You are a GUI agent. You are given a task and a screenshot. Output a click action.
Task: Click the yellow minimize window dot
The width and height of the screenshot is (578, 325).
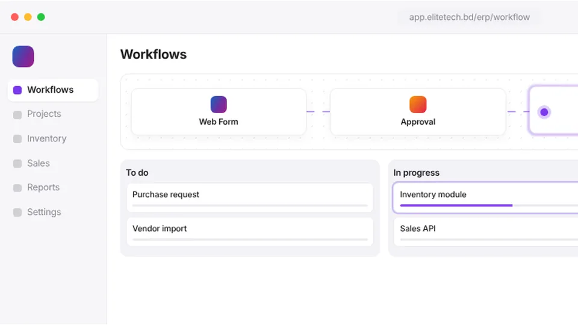pos(28,17)
